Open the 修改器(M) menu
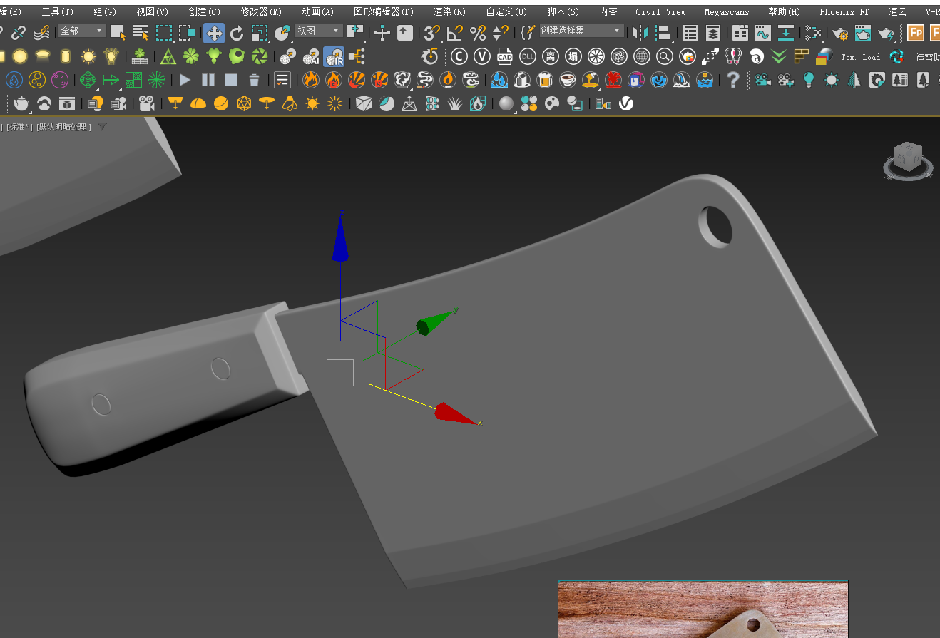This screenshot has height=638, width=940. click(x=260, y=11)
